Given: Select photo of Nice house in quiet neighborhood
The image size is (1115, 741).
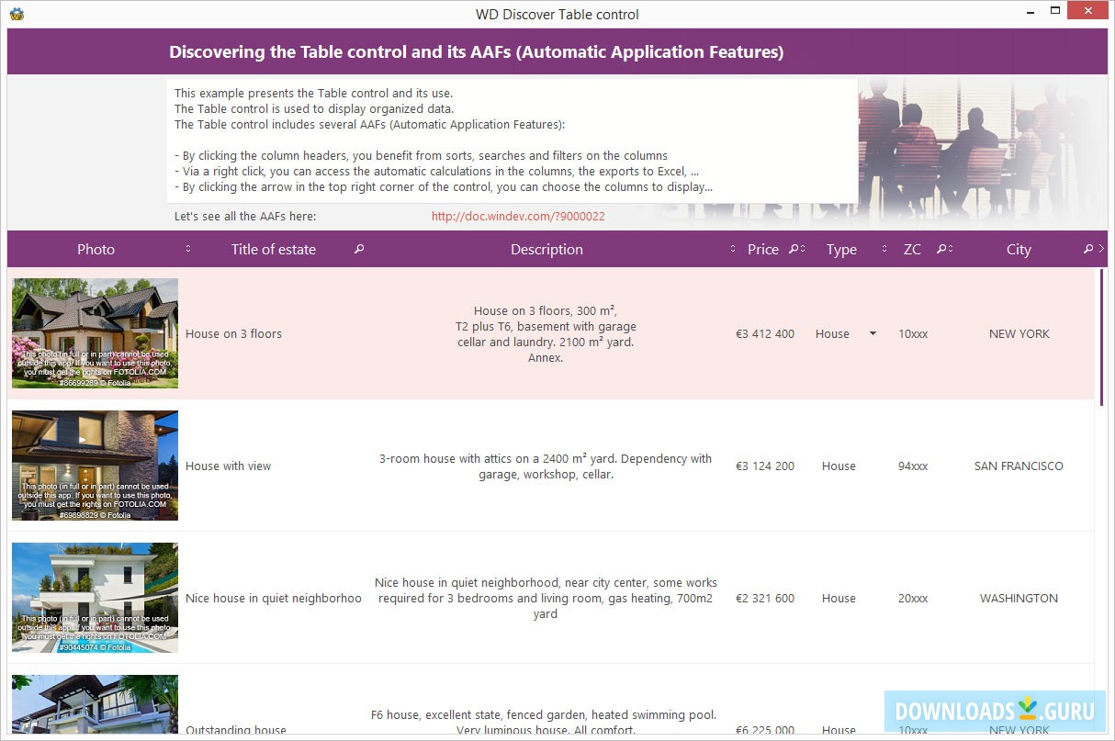Looking at the screenshot, I should (95, 598).
